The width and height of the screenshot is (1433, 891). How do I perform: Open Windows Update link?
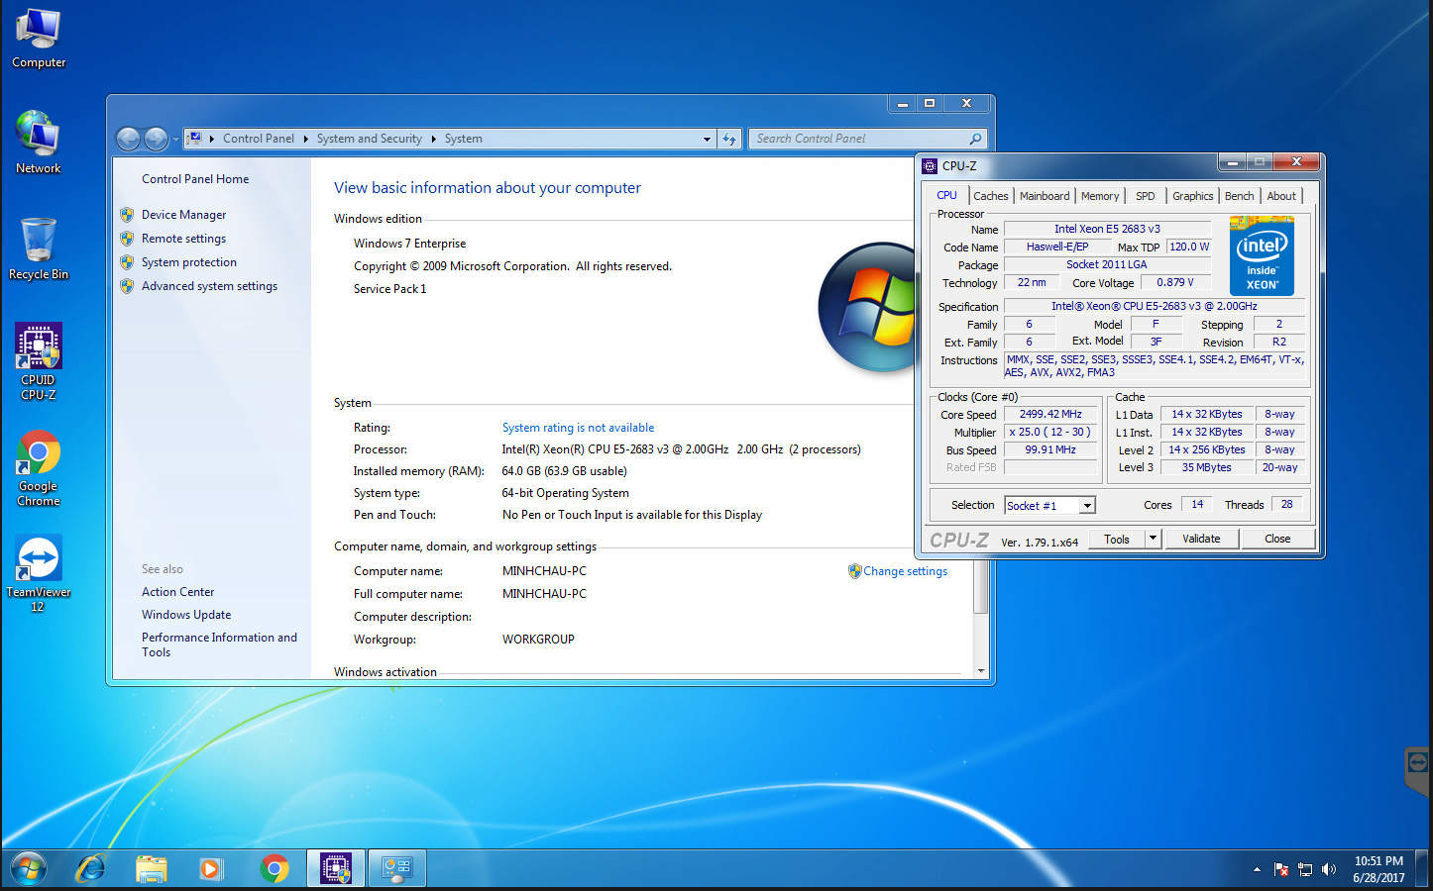[186, 615]
